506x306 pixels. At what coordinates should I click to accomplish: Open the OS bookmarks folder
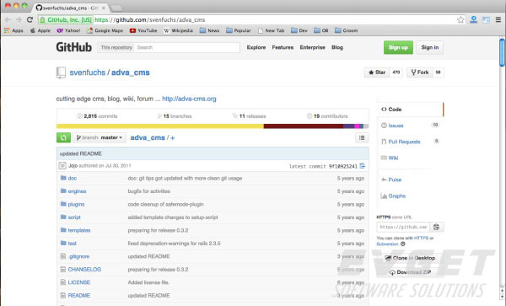(x=321, y=30)
